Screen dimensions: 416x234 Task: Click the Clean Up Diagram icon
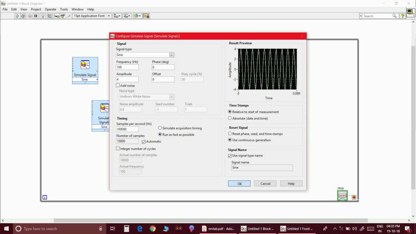[146, 16]
